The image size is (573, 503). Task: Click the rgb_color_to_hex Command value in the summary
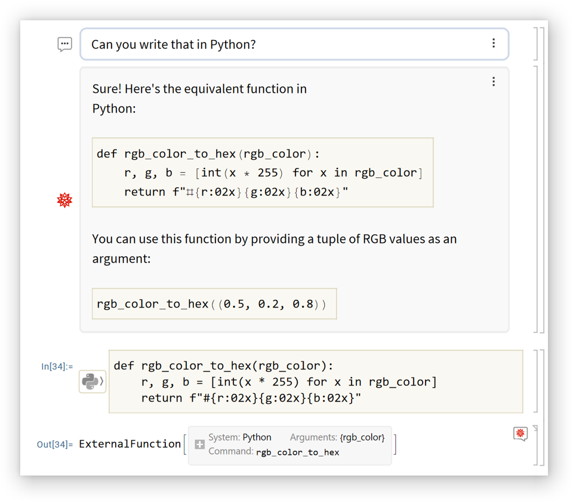(297, 452)
